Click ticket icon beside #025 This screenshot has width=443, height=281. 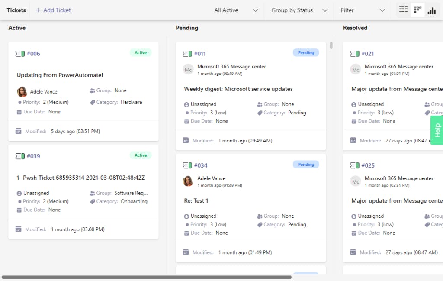click(355, 165)
